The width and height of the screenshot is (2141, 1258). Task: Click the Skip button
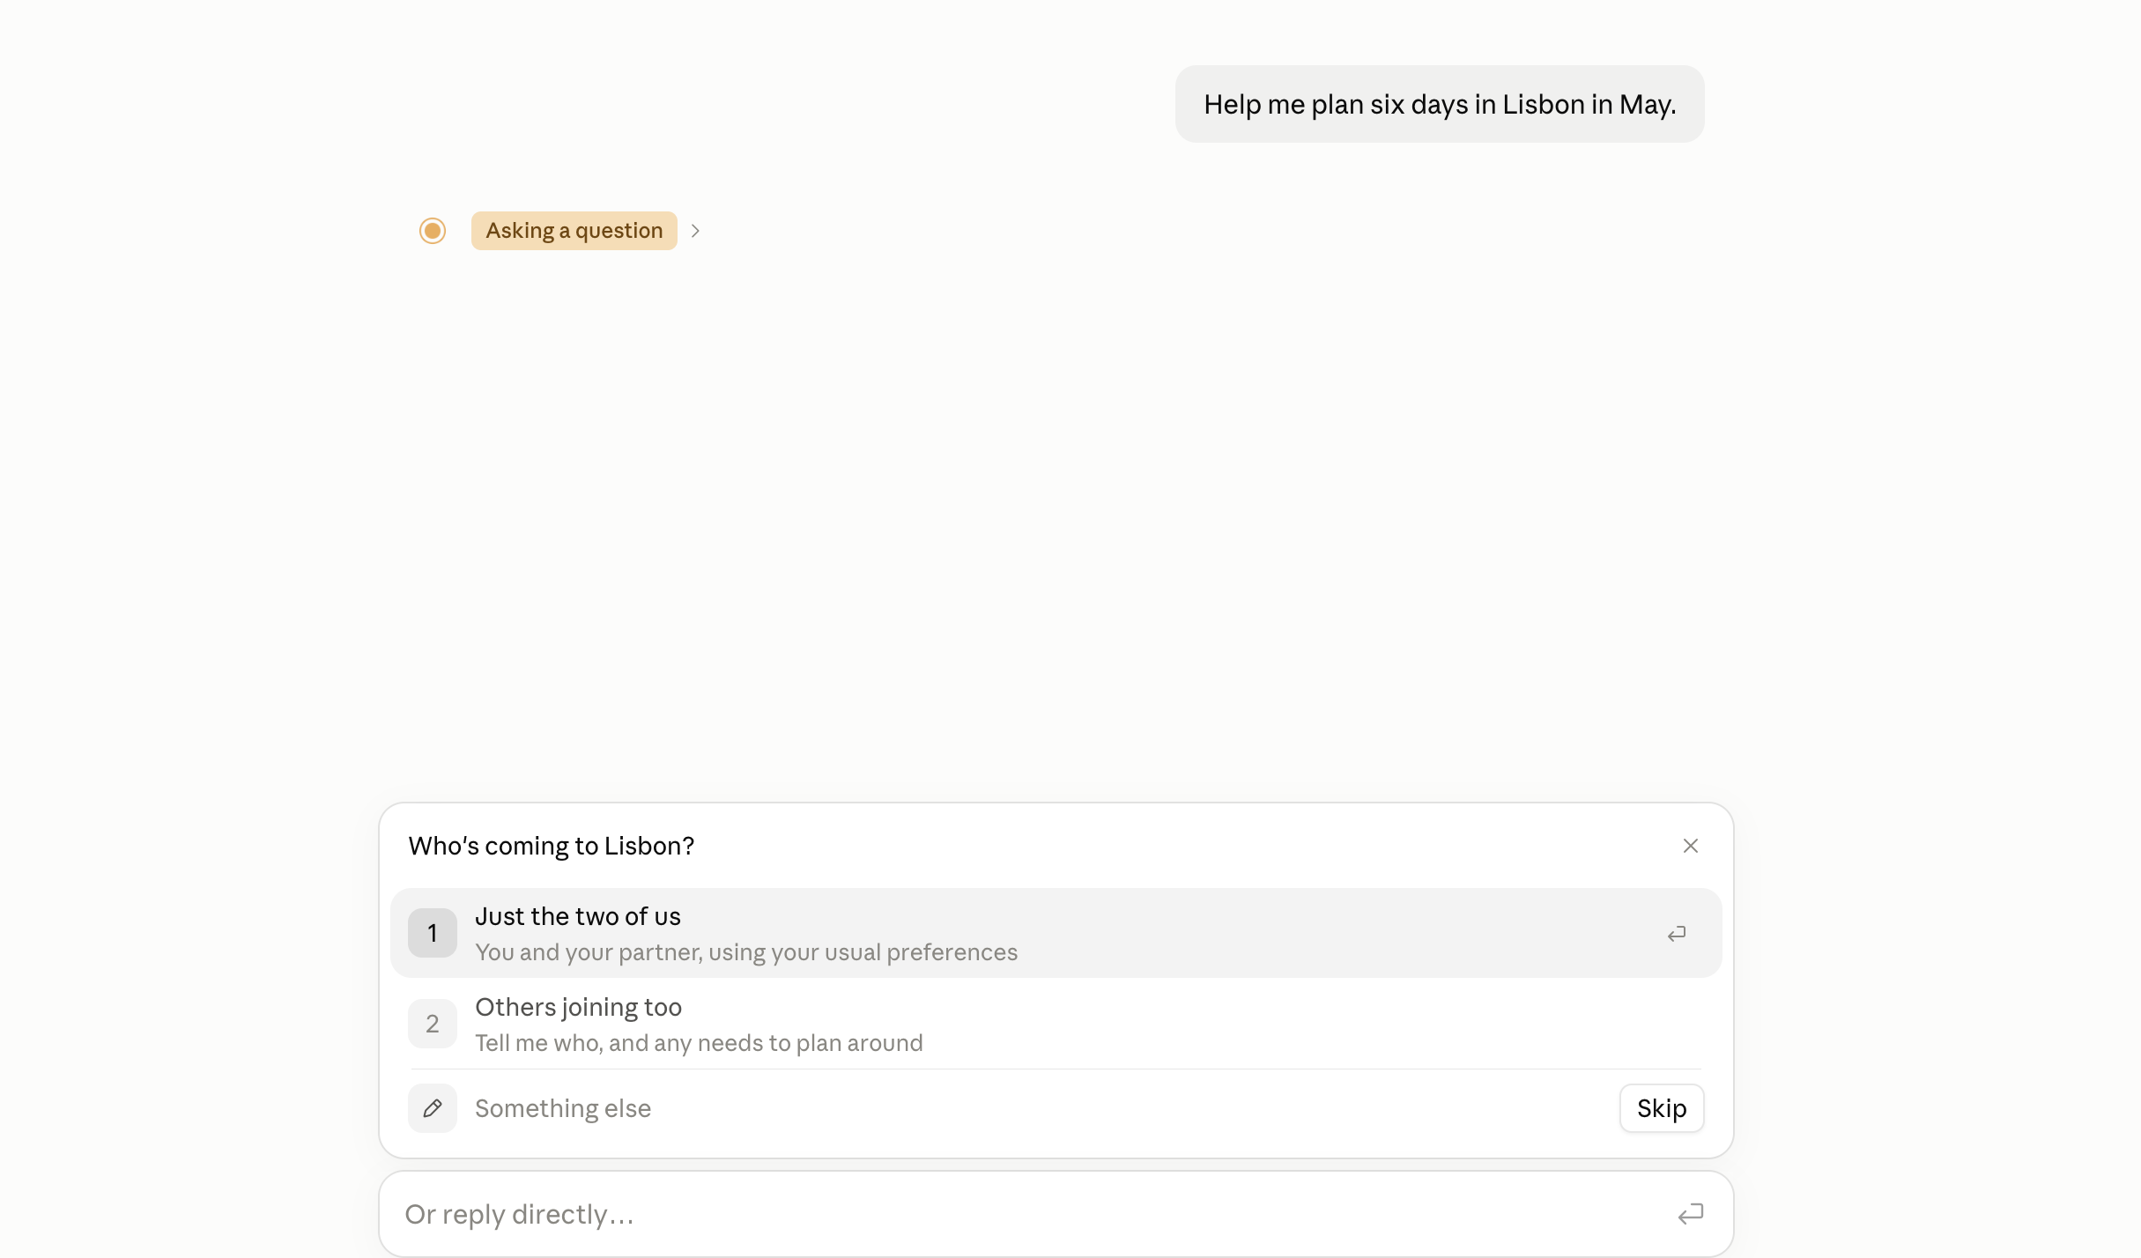pos(1661,1108)
